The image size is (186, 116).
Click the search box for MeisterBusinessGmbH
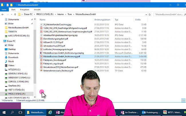169,14
